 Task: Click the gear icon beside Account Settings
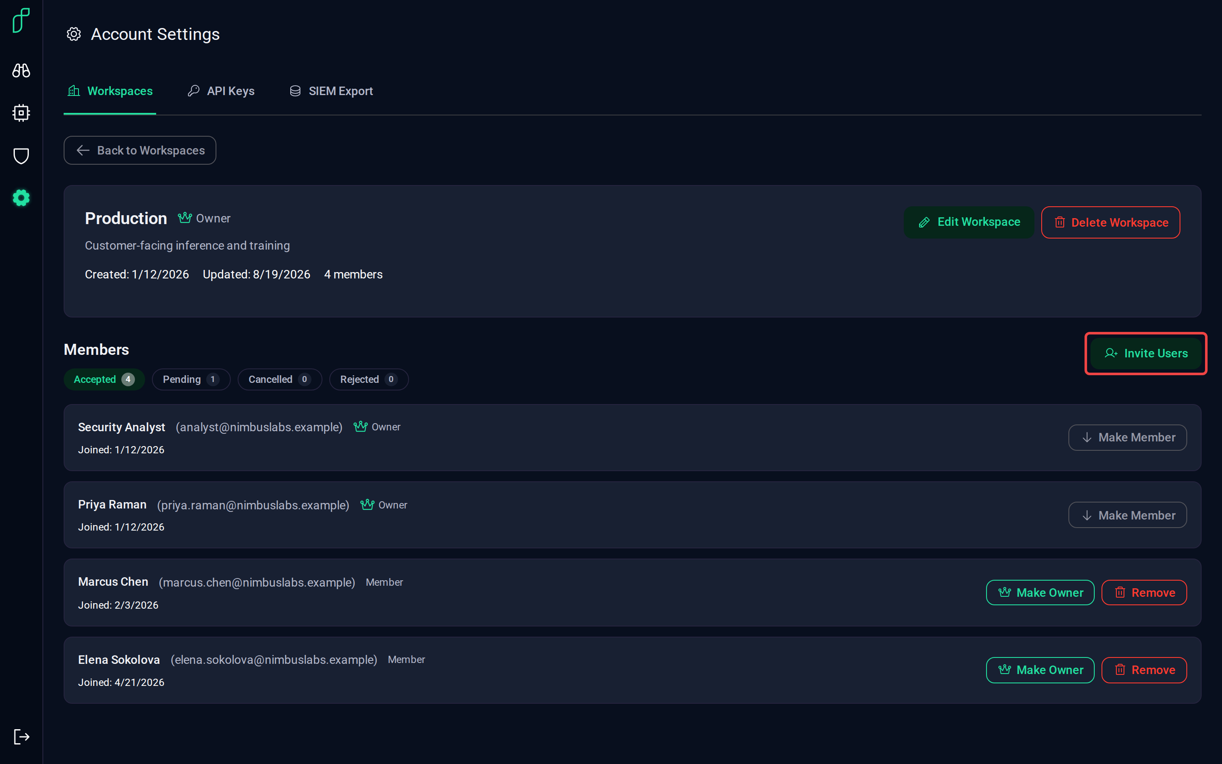[74, 34]
